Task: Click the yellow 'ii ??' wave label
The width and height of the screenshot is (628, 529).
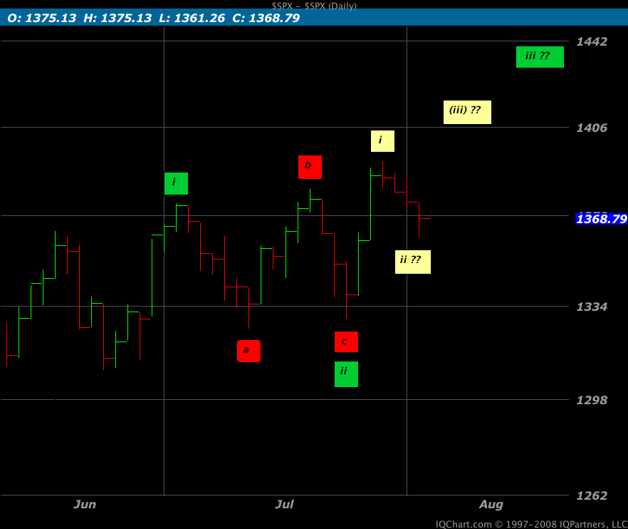Action: click(413, 262)
